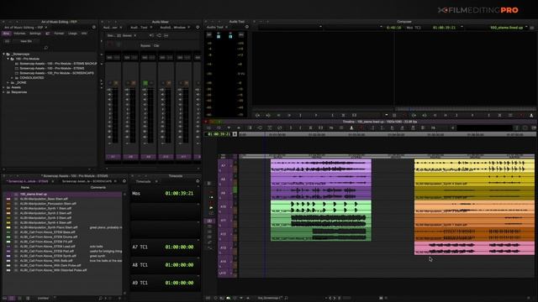Open the timeline fast menu at bottom left
The image size is (538, 302).
pos(208,299)
